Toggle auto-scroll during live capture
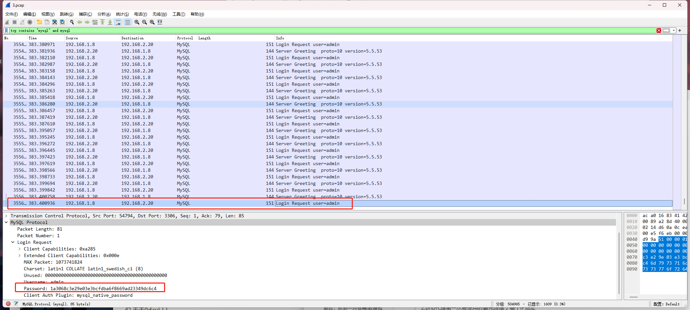Viewport: 690px width, 310px height. (118, 22)
